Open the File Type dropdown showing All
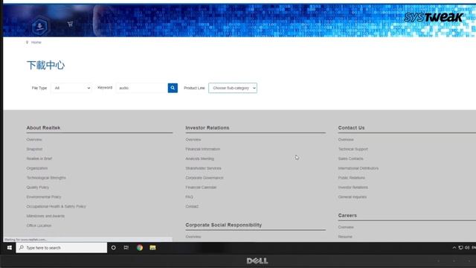 click(x=71, y=88)
